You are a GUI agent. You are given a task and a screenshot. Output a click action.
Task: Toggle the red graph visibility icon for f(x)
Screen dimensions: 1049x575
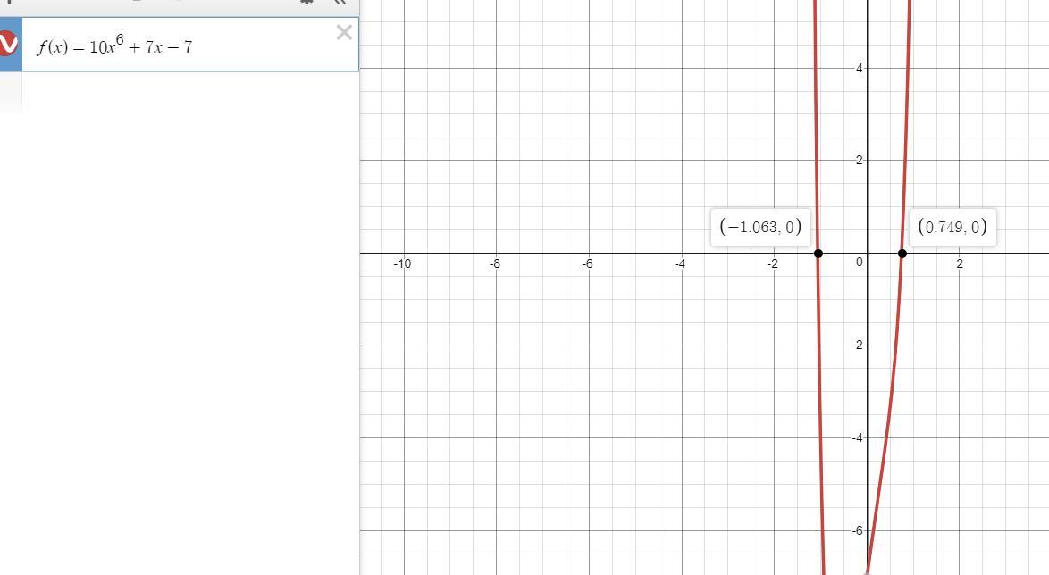(8, 44)
